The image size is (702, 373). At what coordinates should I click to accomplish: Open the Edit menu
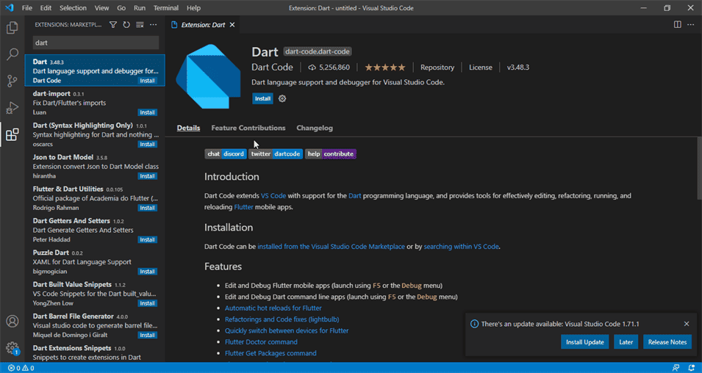click(x=46, y=8)
